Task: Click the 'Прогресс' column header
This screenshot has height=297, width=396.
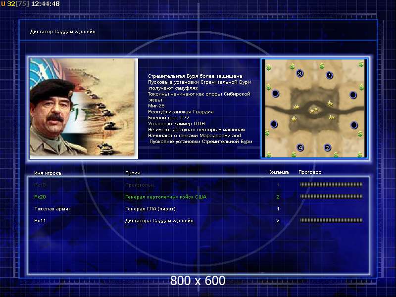Action: tap(310, 172)
